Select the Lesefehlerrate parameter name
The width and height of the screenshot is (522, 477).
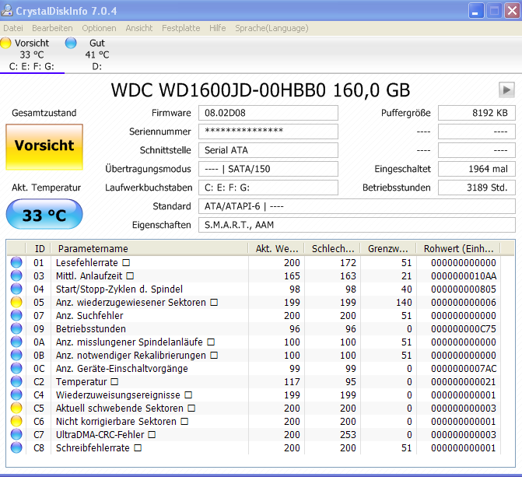tap(87, 263)
